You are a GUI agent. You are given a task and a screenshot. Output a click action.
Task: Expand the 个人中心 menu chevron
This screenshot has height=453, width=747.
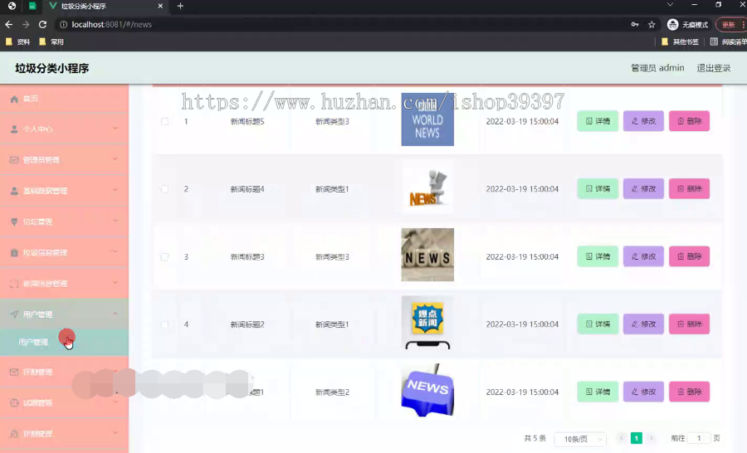tap(115, 128)
